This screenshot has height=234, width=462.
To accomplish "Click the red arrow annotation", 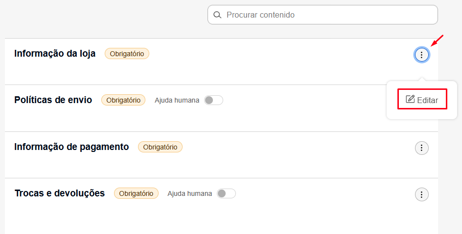I will coord(437,40).
